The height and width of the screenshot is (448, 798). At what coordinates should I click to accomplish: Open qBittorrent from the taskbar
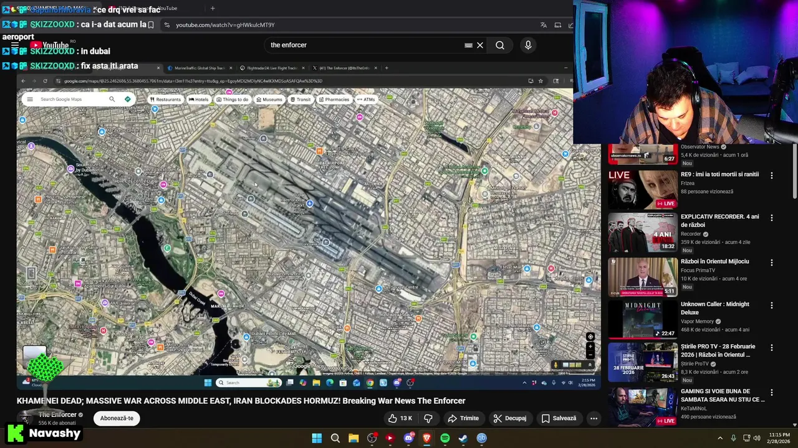pyautogui.click(x=481, y=438)
